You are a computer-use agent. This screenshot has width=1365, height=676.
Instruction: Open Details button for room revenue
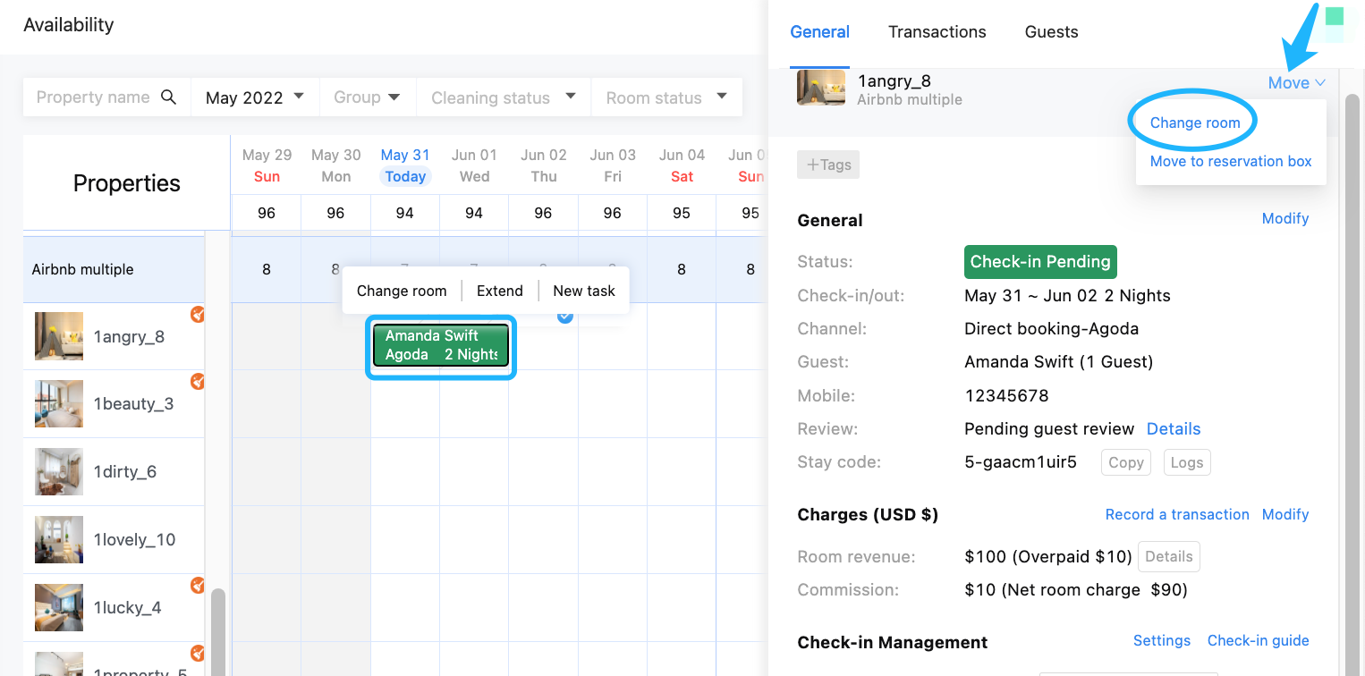click(1169, 556)
